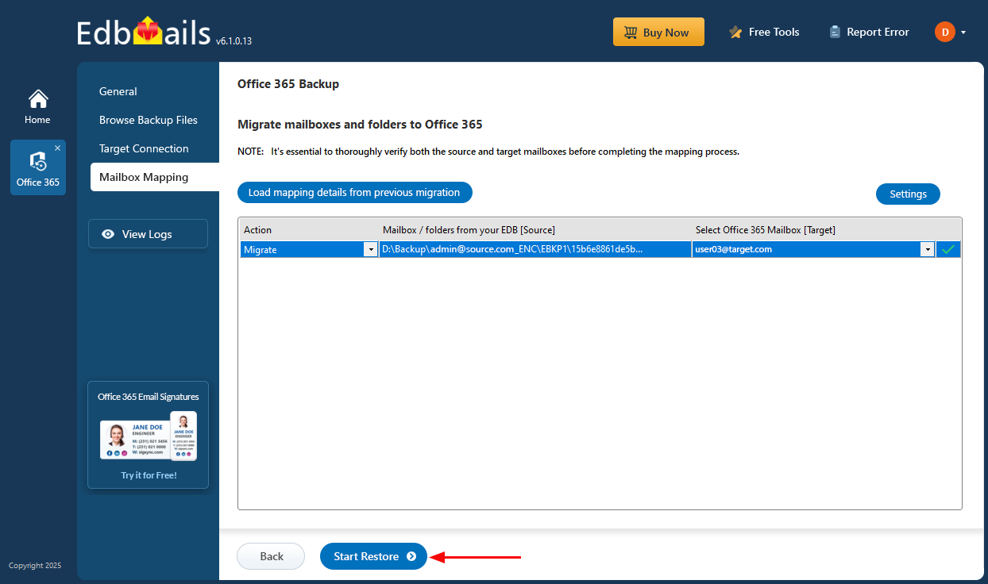
Task: Expand the Migrate action dropdown
Action: pos(370,249)
